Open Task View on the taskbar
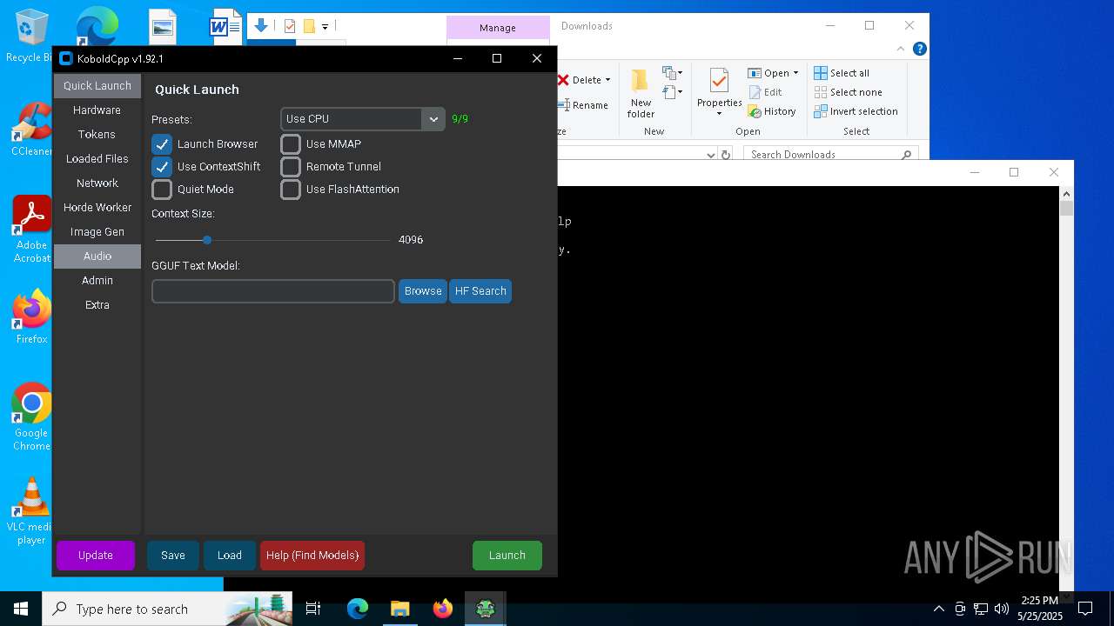Image resolution: width=1114 pixels, height=626 pixels. pos(313,609)
